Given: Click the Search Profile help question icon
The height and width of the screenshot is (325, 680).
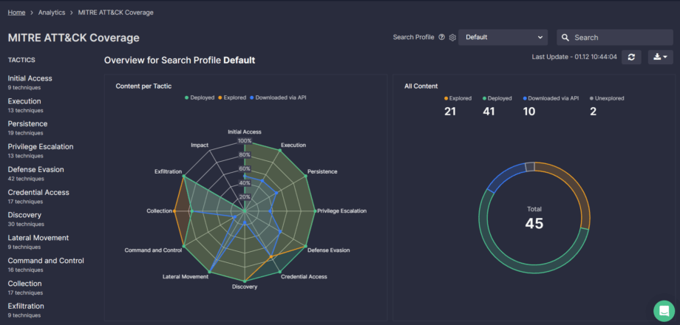Looking at the screenshot, I should 442,37.
